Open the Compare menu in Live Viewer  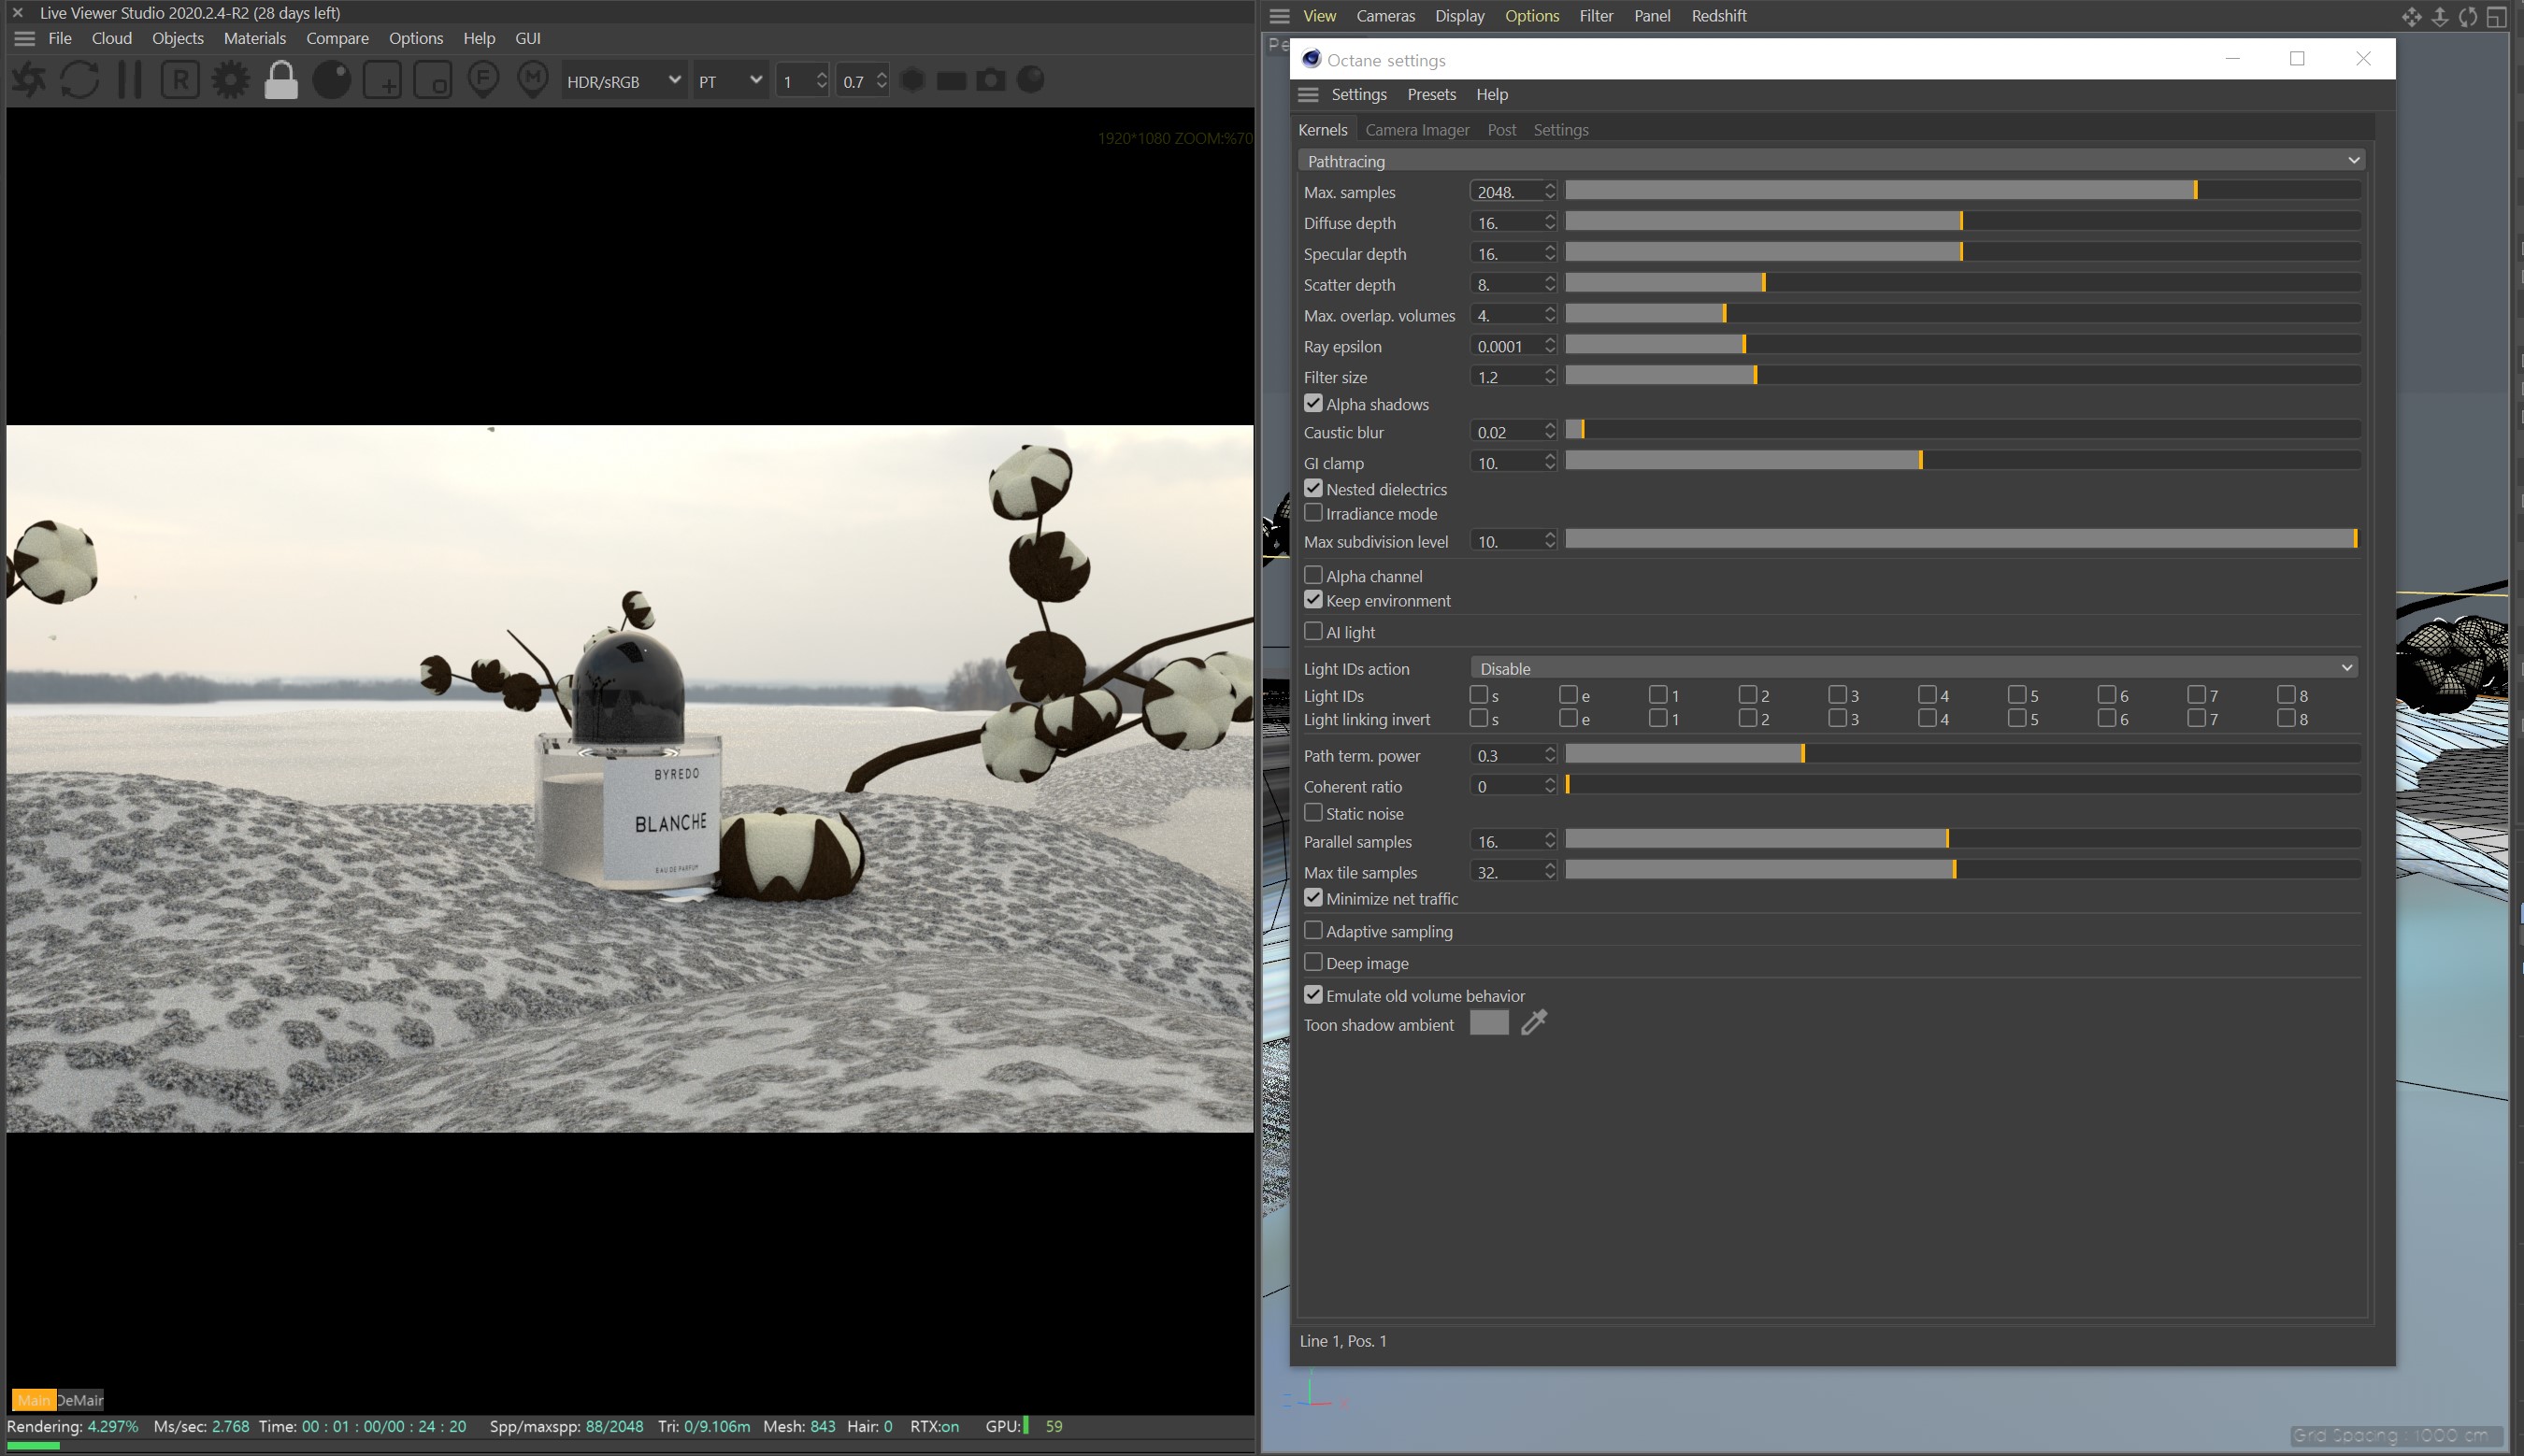(337, 38)
